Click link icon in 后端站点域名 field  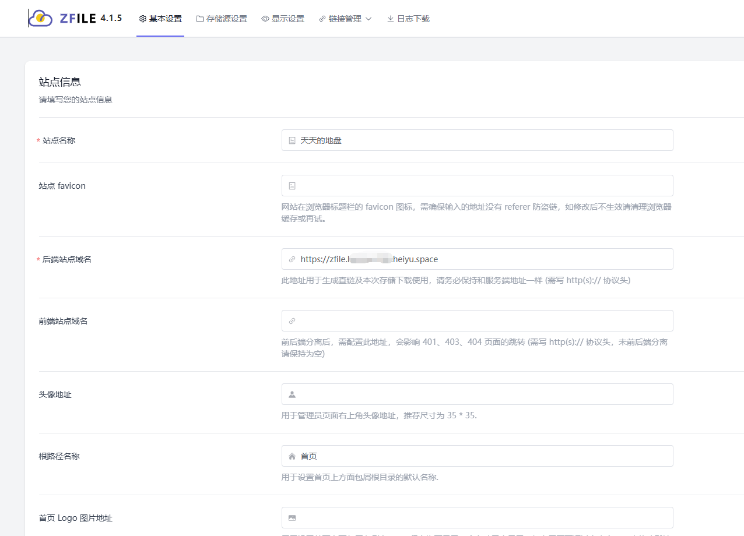coord(292,259)
